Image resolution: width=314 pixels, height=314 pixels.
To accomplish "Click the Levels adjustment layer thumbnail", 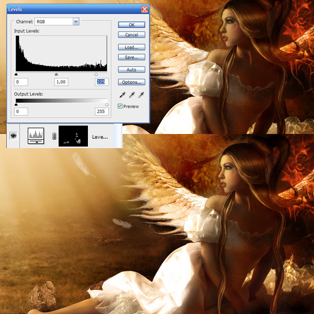I will tap(36, 136).
